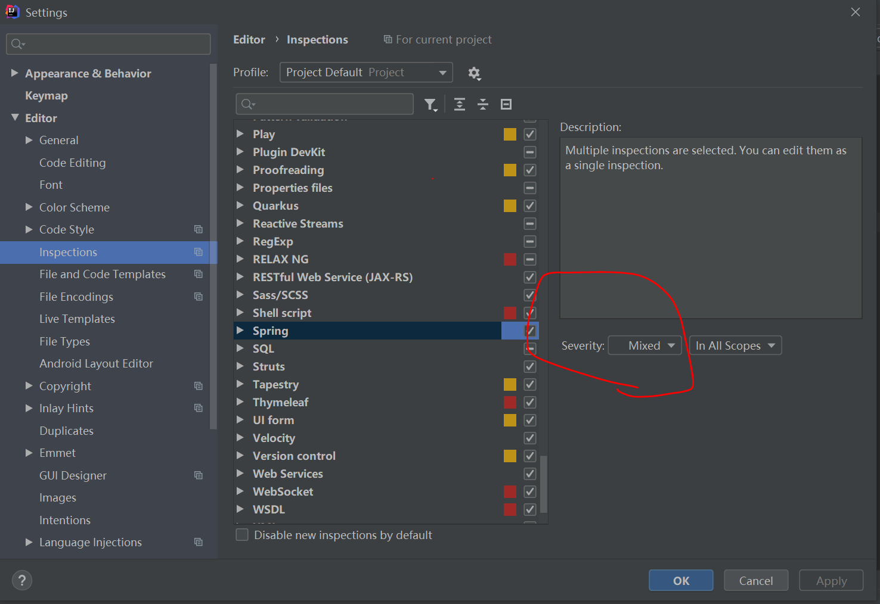Expand the SQL inspections group
The height and width of the screenshot is (604, 880).
click(x=240, y=348)
